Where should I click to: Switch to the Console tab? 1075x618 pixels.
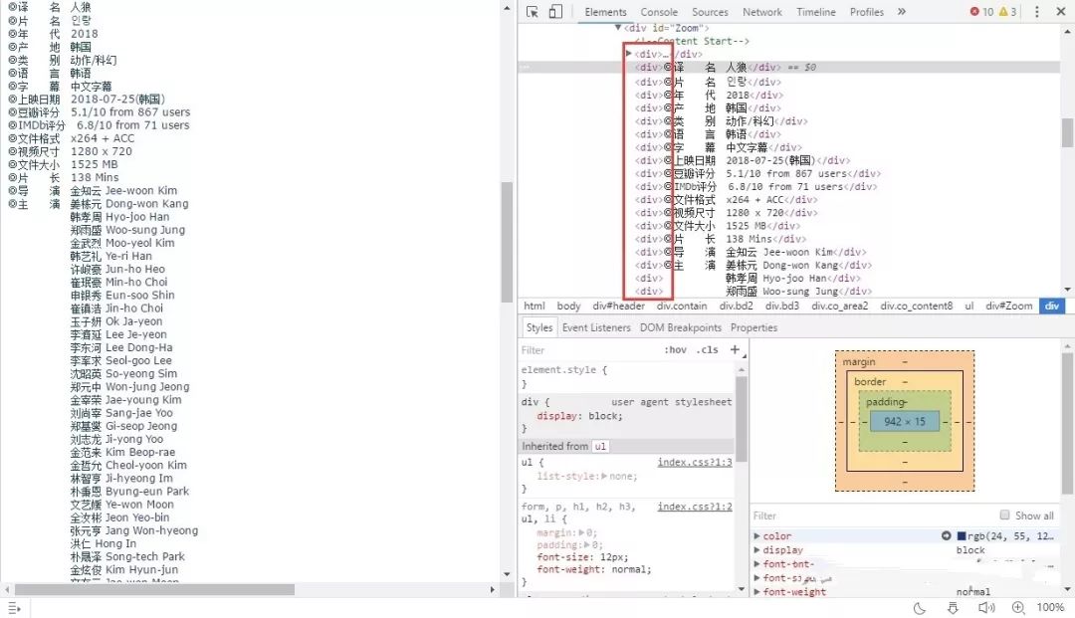(x=659, y=12)
